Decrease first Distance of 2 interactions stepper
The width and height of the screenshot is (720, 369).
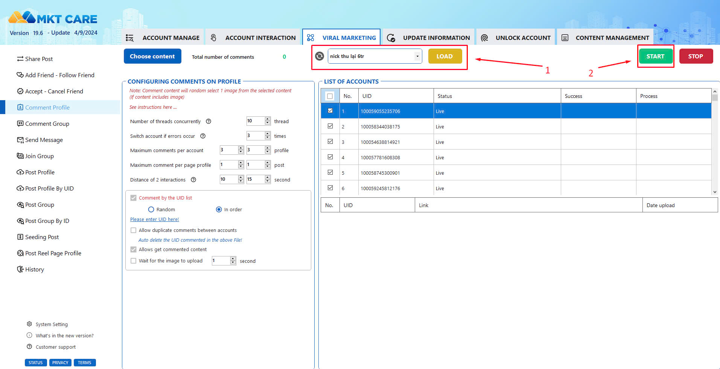(241, 181)
